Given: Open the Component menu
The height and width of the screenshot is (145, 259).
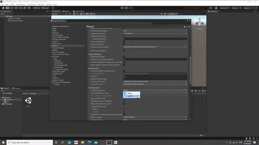Looking at the screenshot, I should [x=31, y=4].
